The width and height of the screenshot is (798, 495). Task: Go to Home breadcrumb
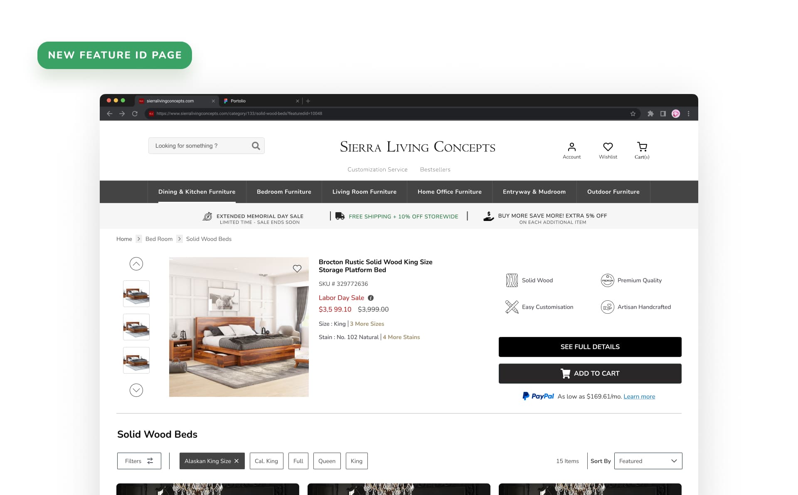click(x=124, y=239)
